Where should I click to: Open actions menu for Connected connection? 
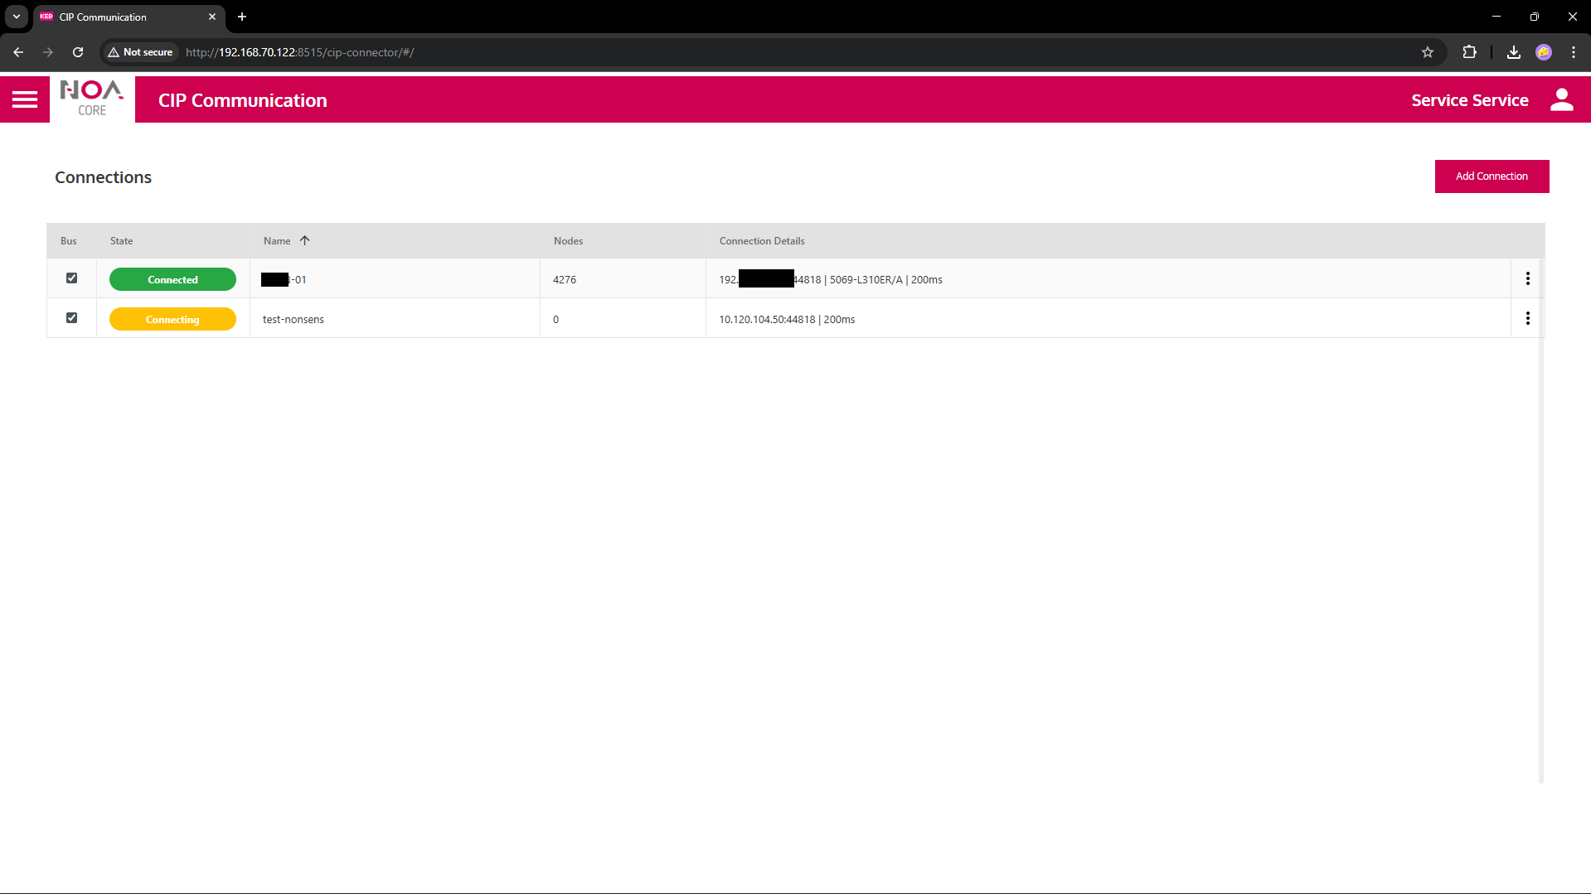(x=1527, y=279)
